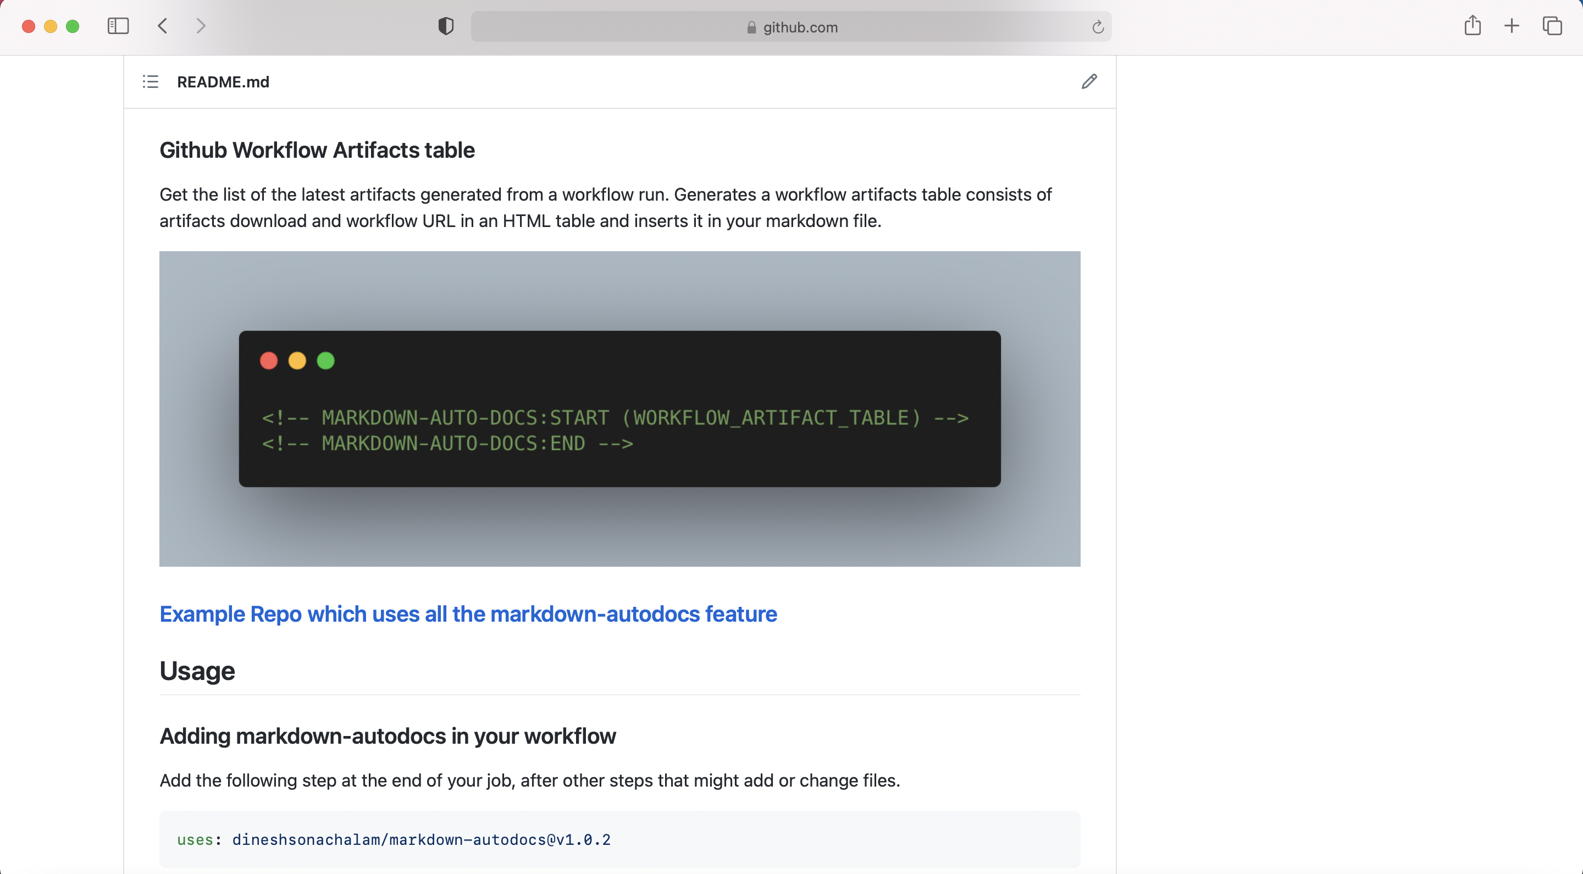1583x874 pixels.
Task: Open the table of contents dropdown for headings
Action: click(150, 81)
